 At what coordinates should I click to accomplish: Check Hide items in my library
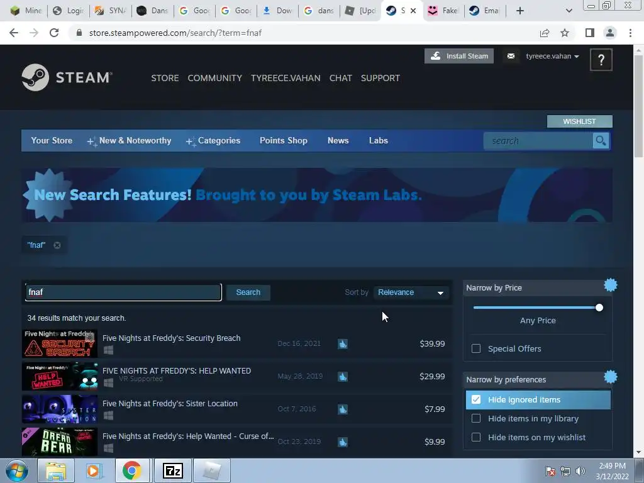pos(476,418)
